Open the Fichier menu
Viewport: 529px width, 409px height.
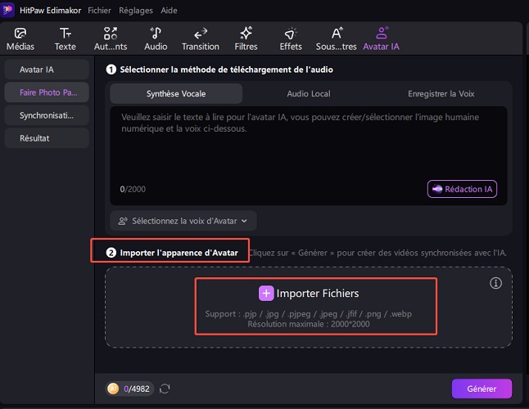coord(99,11)
